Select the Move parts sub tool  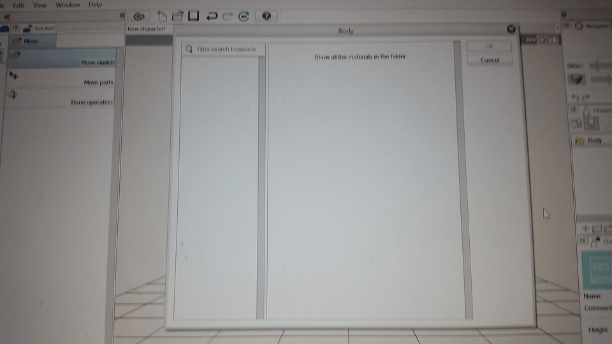coord(62,78)
